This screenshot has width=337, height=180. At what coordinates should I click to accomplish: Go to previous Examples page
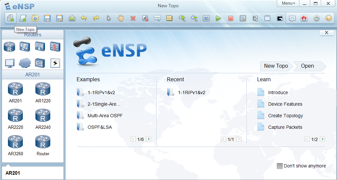(133, 139)
